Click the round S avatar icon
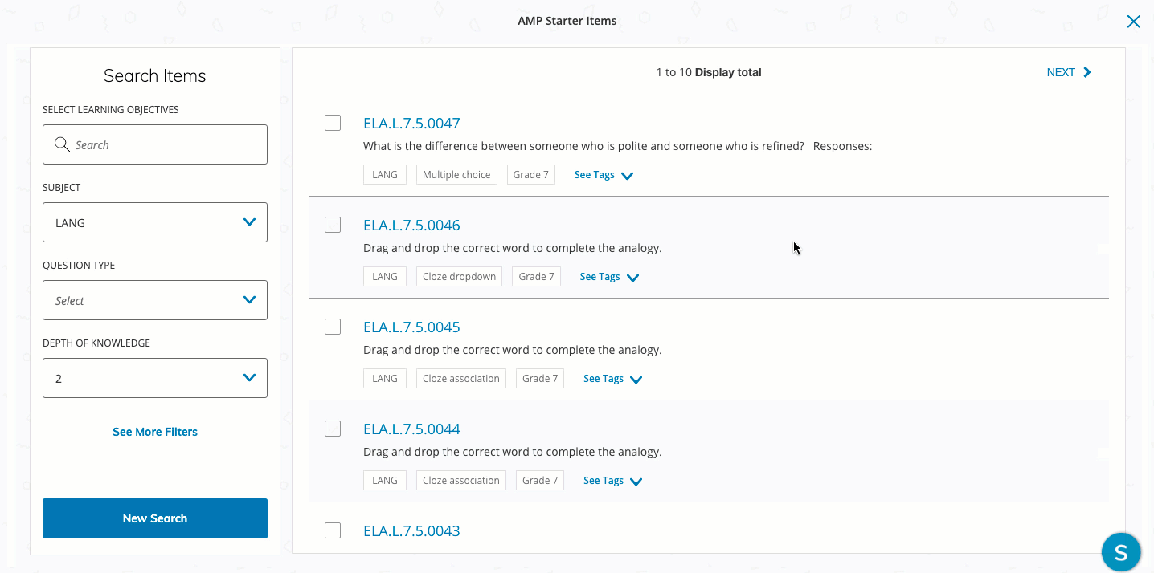The image size is (1154, 573). tap(1120, 552)
